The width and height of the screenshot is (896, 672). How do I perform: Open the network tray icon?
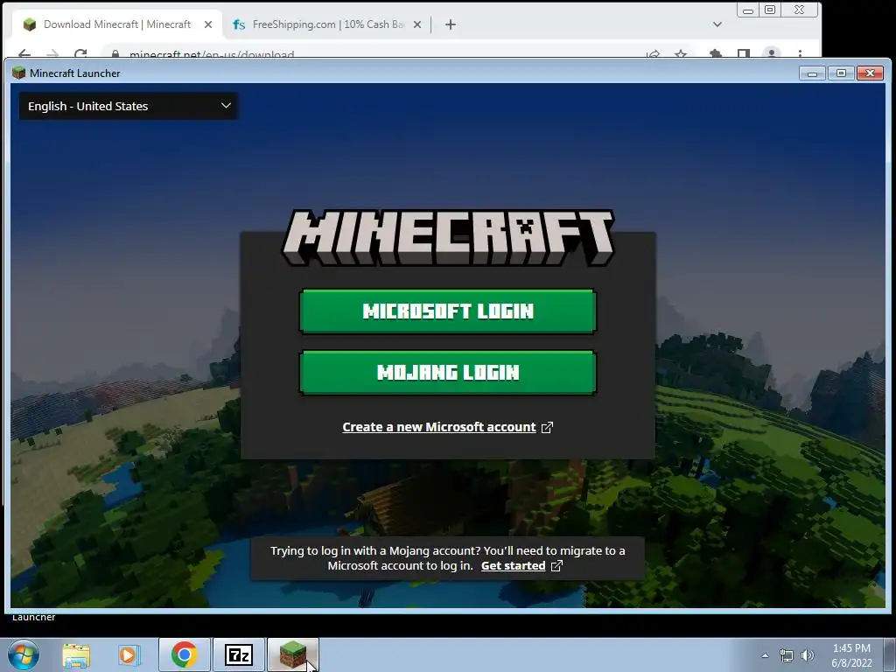pos(787,655)
